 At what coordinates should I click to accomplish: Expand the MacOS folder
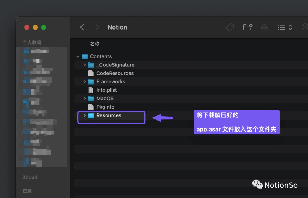(84, 99)
